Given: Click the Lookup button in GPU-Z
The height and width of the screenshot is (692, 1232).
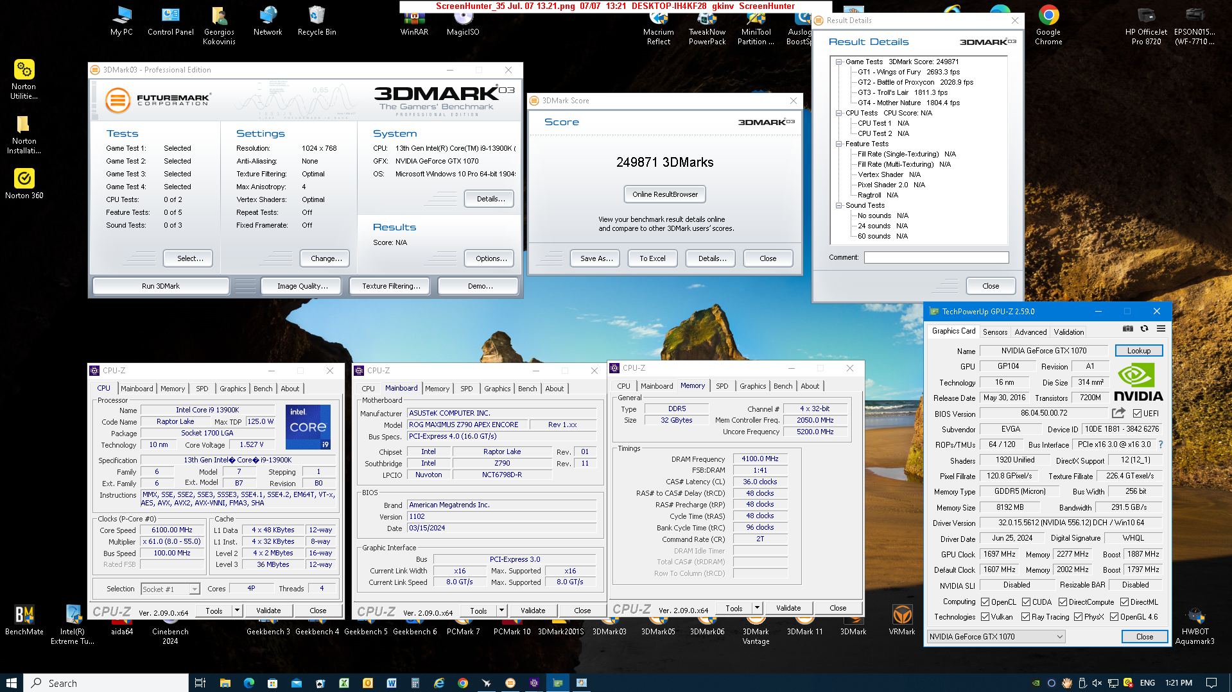Looking at the screenshot, I should [x=1138, y=351].
